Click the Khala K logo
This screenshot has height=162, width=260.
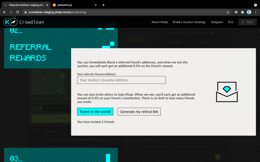[7, 22]
